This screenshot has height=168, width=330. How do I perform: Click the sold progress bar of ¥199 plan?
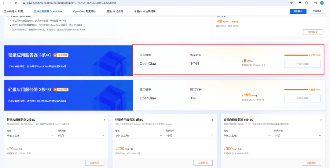pos(296,90)
